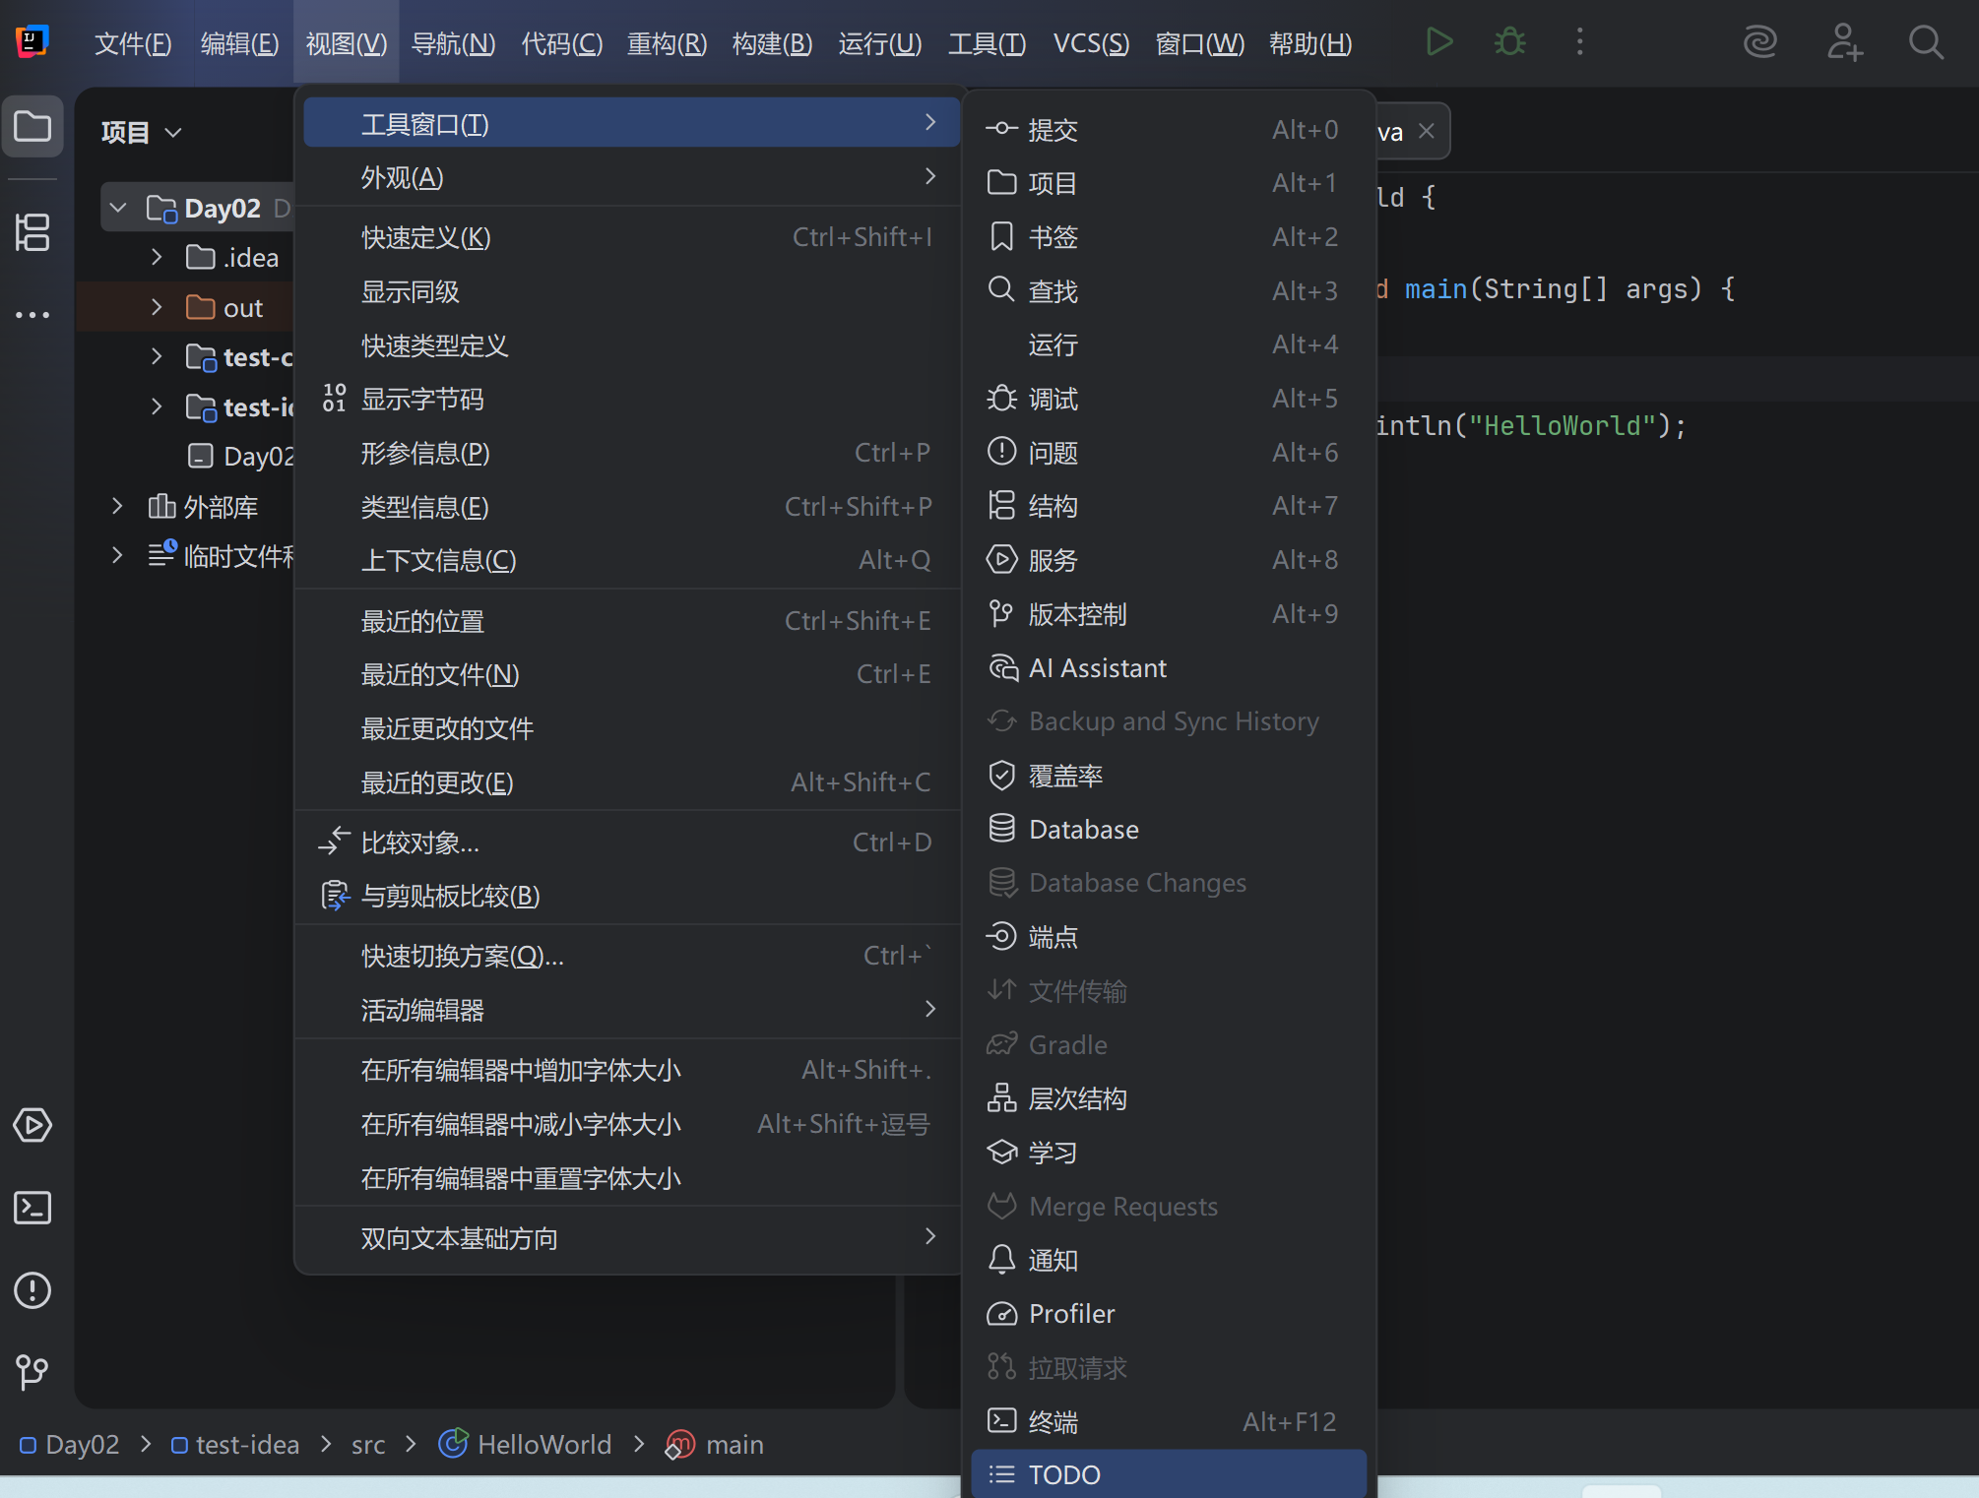This screenshot has height=1498, width=1979.
Task: Open the Terminal icon in left sidebar
Action: click(32, 1208)
